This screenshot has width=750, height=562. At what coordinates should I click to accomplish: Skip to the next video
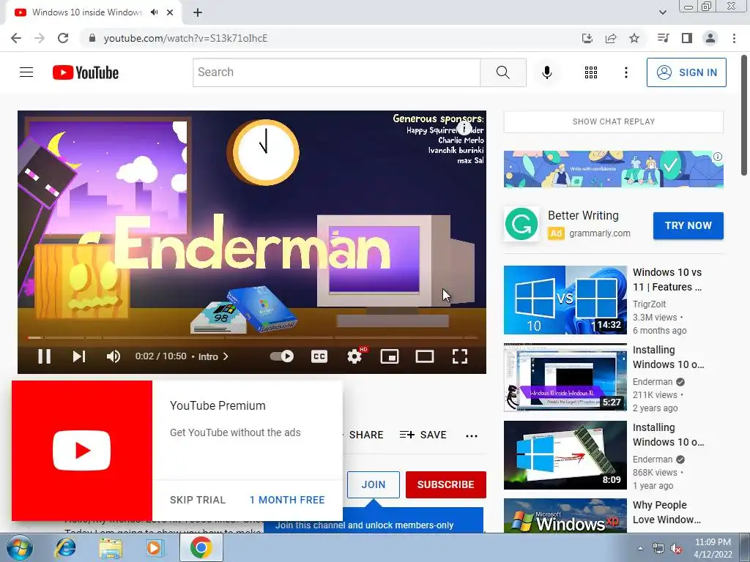(79, 356)
